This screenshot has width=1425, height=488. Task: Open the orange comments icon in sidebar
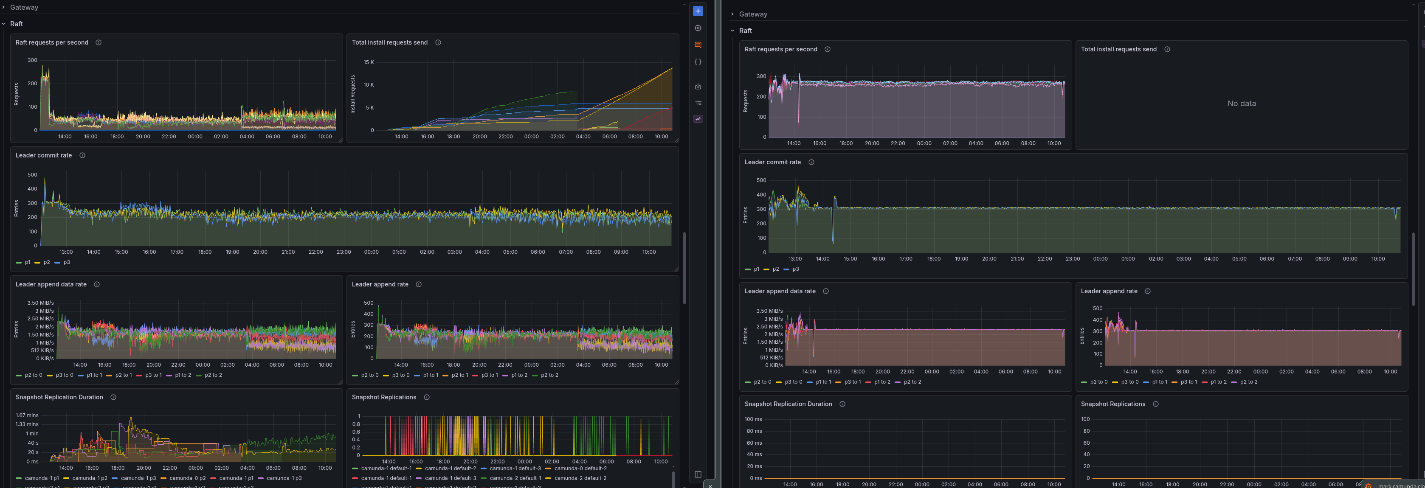click(698, 45)
